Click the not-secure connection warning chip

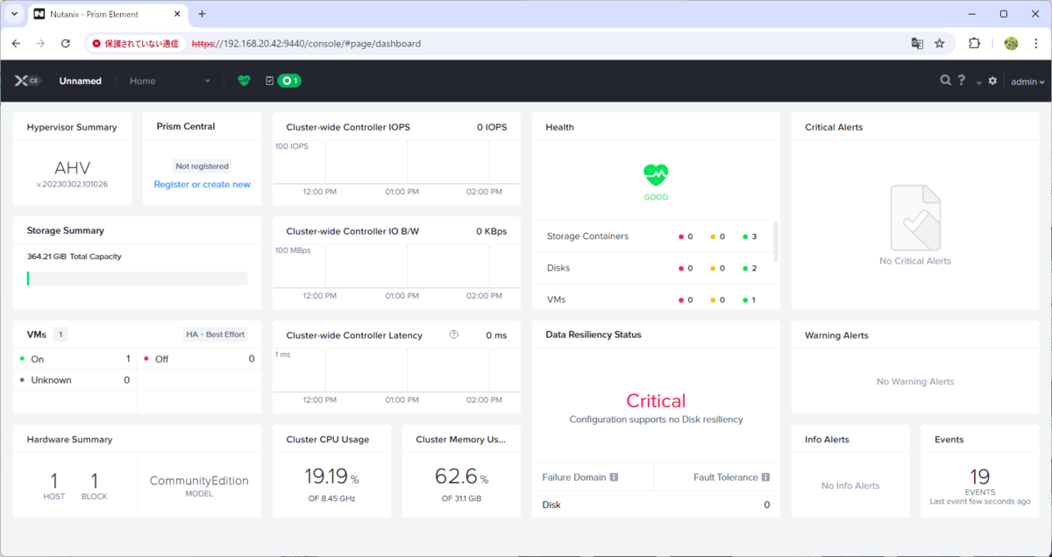[x=135, y=43]
